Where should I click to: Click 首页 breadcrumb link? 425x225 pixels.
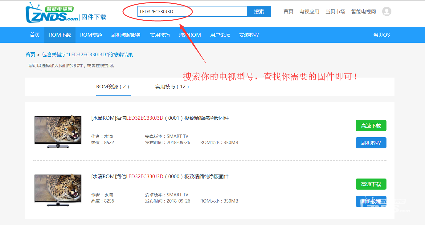tap(30, 54)
